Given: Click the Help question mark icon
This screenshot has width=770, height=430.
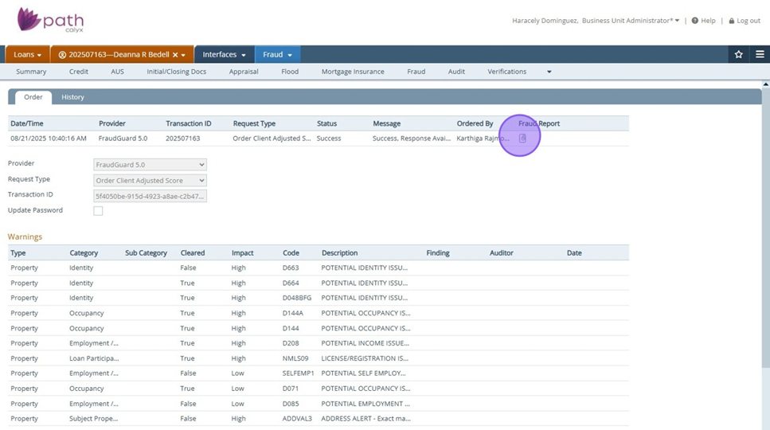Looking at the screenshot, I should 694,21.
